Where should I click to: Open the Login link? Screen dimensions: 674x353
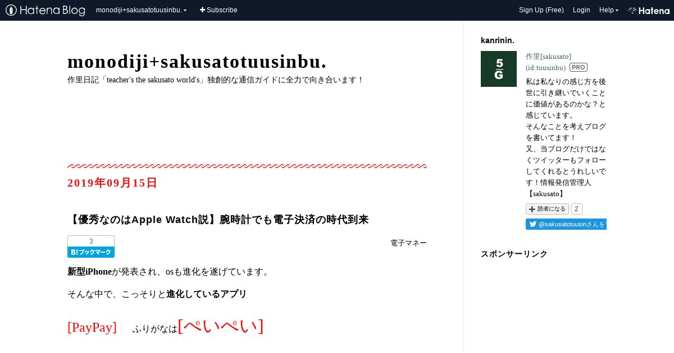point(581,10)
